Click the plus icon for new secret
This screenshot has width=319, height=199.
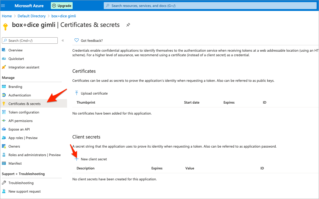(77, 159)
